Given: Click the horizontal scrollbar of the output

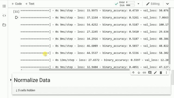Looking at the screenshot, I should (x=84, y=70).
